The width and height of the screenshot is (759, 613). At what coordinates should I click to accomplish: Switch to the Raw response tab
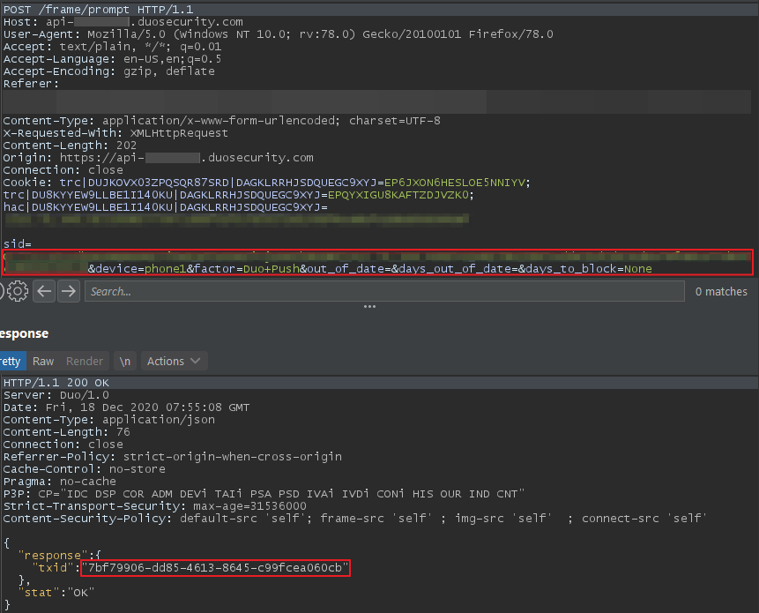[x=43, y=361]
